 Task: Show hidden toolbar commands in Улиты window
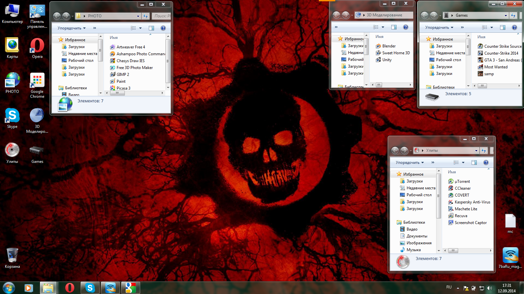click(x=433, y=163)
